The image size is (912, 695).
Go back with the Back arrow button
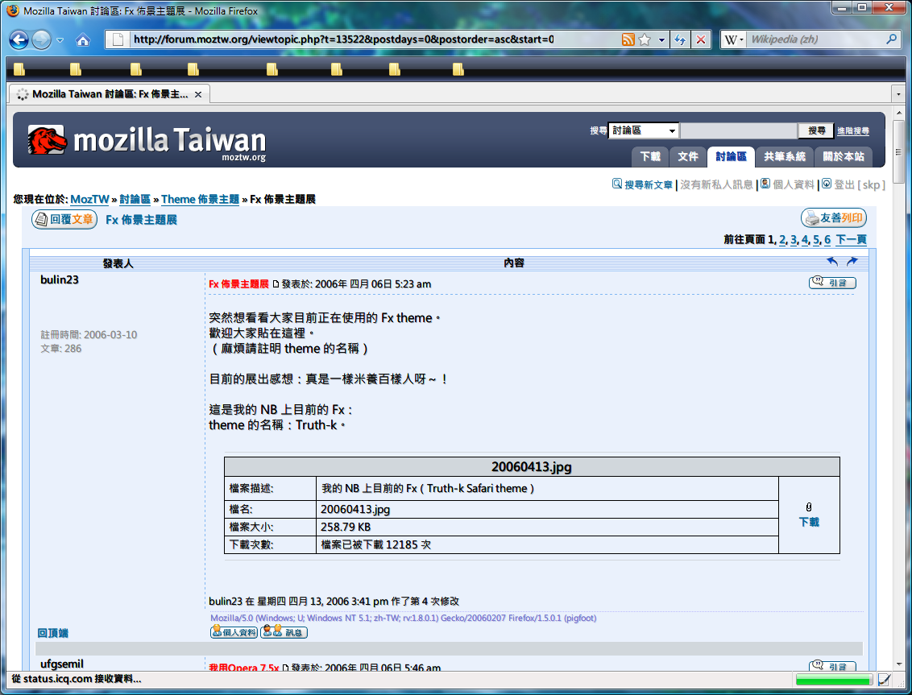tap(19, 39)
